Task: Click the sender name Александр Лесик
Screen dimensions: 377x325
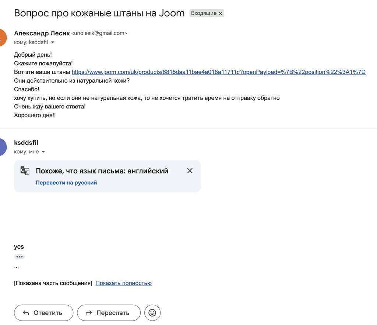Action: pos(42,33)
